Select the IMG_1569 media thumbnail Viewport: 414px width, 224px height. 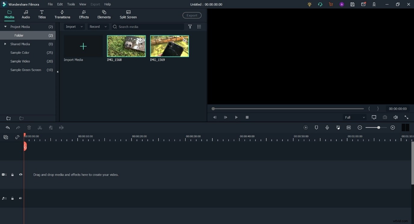(169, 46)
